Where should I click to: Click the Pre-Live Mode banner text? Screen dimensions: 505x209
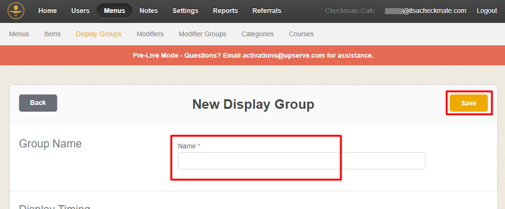pos(253,55)
